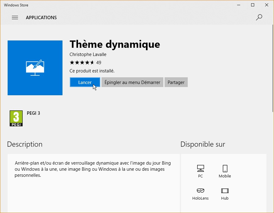Screen dimensions: 274x213
Task: Maximize the Windows Store window
Action: [252, 5]
